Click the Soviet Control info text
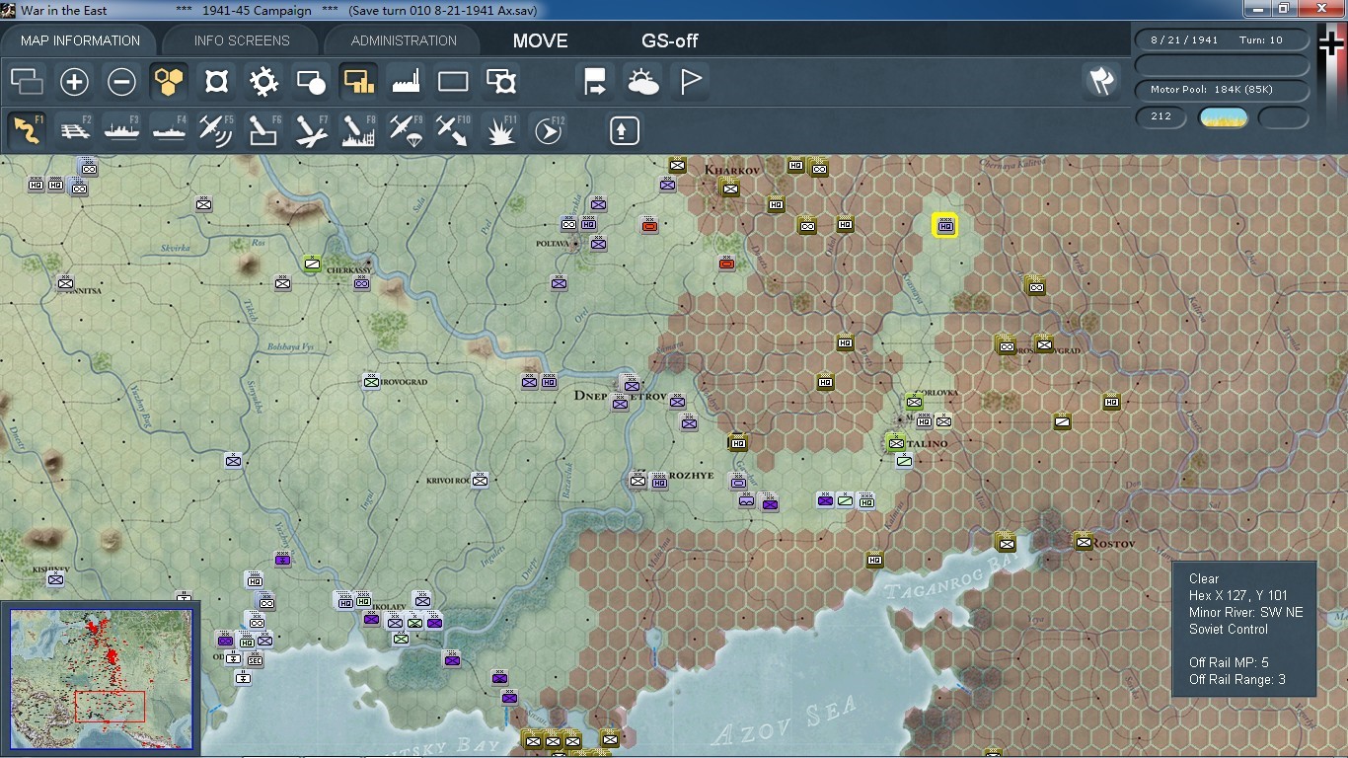The height and width of the screenshot is (758, 1348). pos(1229,629)
